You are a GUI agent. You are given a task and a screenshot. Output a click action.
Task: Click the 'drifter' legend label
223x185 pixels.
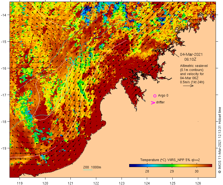(160, 102)
